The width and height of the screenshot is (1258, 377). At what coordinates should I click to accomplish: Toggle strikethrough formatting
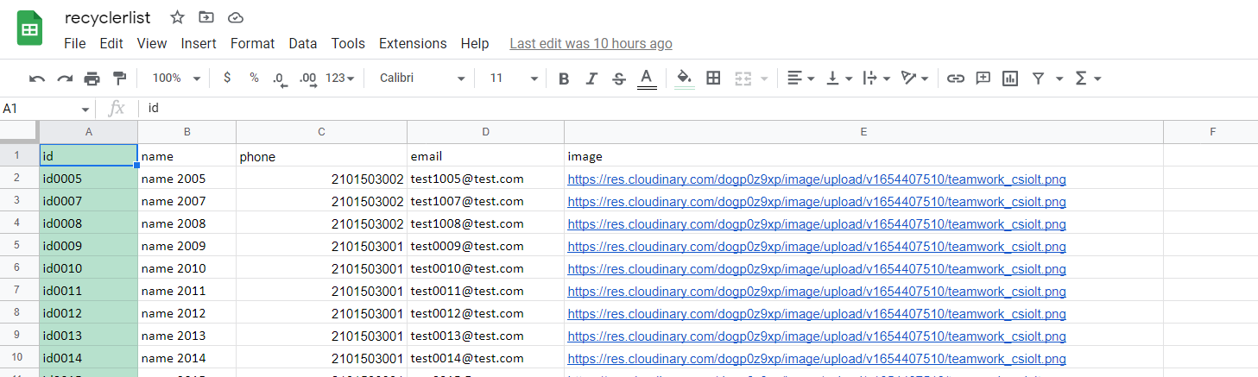tap(619, 79)
